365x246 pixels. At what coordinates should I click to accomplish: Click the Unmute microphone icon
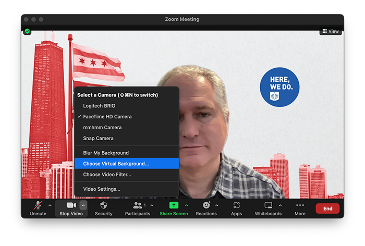click(x=38, y=205)
